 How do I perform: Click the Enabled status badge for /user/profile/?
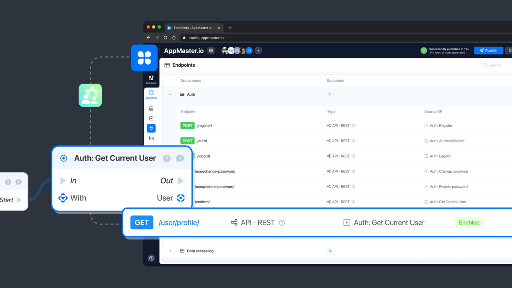pos(469,223)
